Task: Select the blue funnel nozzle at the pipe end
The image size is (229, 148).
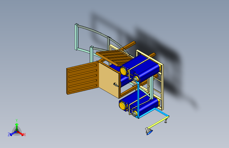Action: point(149,131)
